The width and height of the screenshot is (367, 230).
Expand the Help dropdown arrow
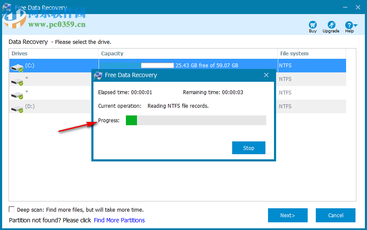click(355, 25)
